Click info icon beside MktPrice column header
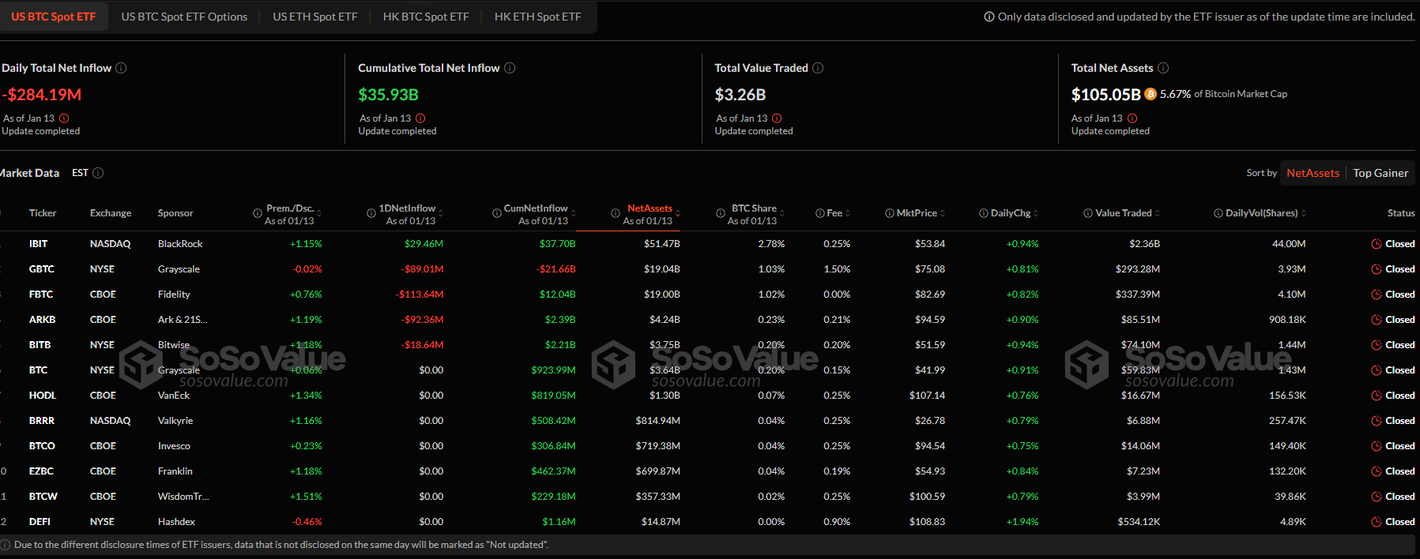The width and height of the screenshot is (1420, 559). click(x=890, y=213)
